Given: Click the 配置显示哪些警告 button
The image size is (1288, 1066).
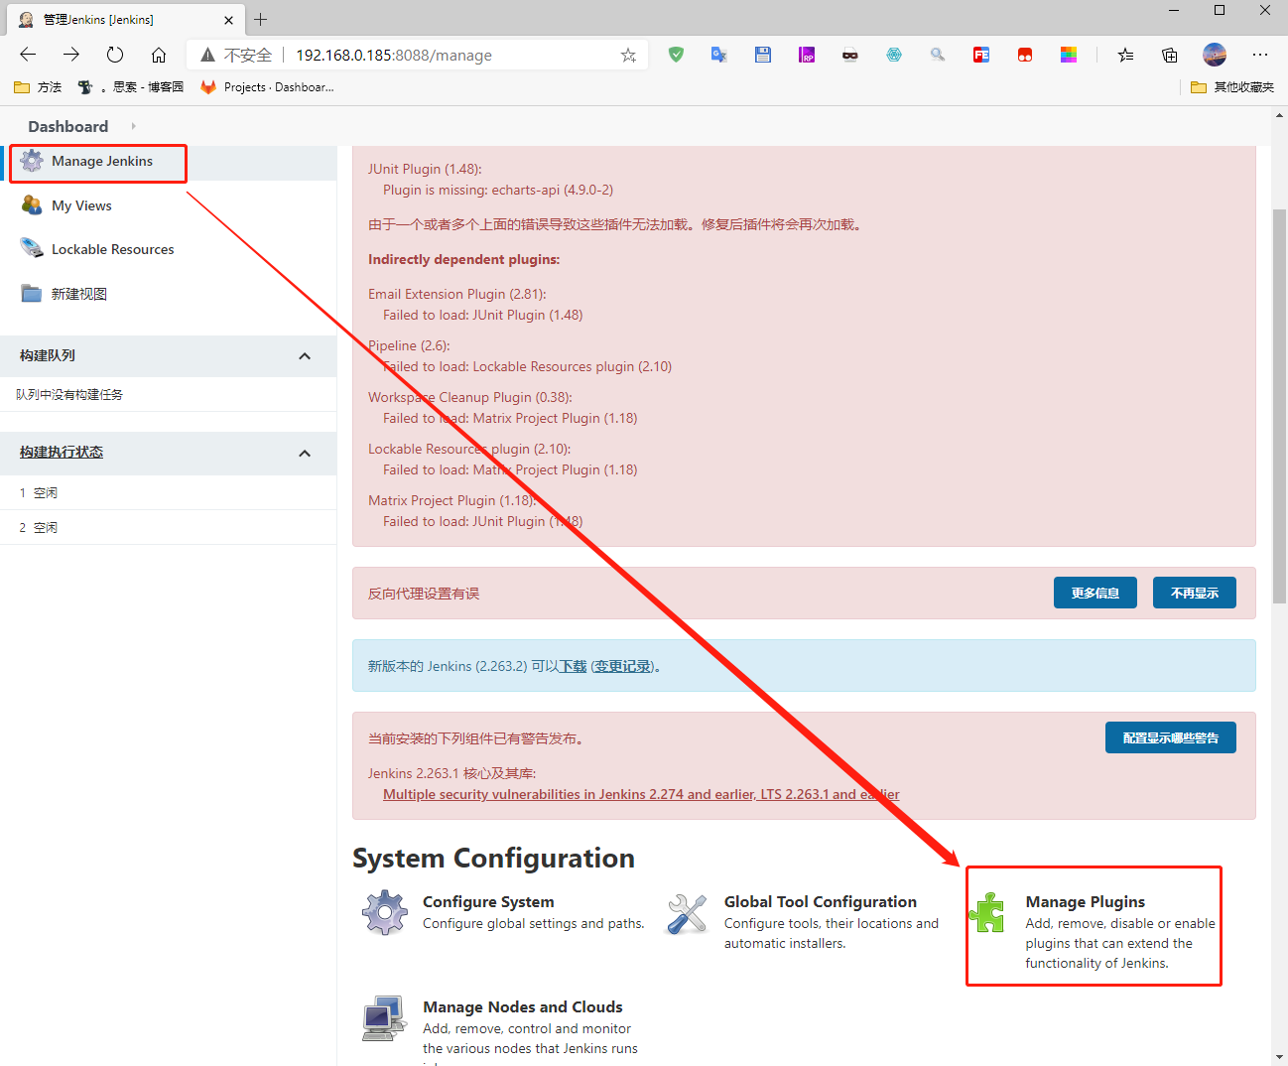Looking at the screenshot, I should 1171,737.
